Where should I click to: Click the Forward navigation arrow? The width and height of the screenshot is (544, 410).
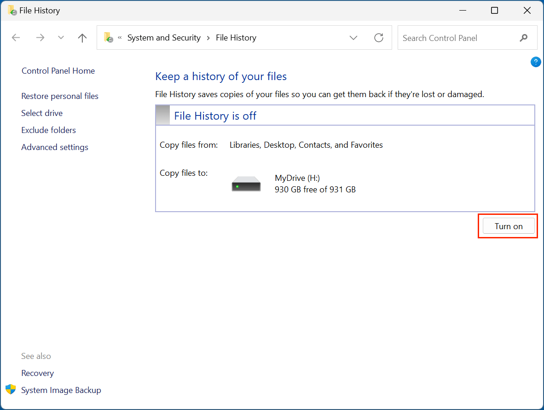[x=40, y=38]
